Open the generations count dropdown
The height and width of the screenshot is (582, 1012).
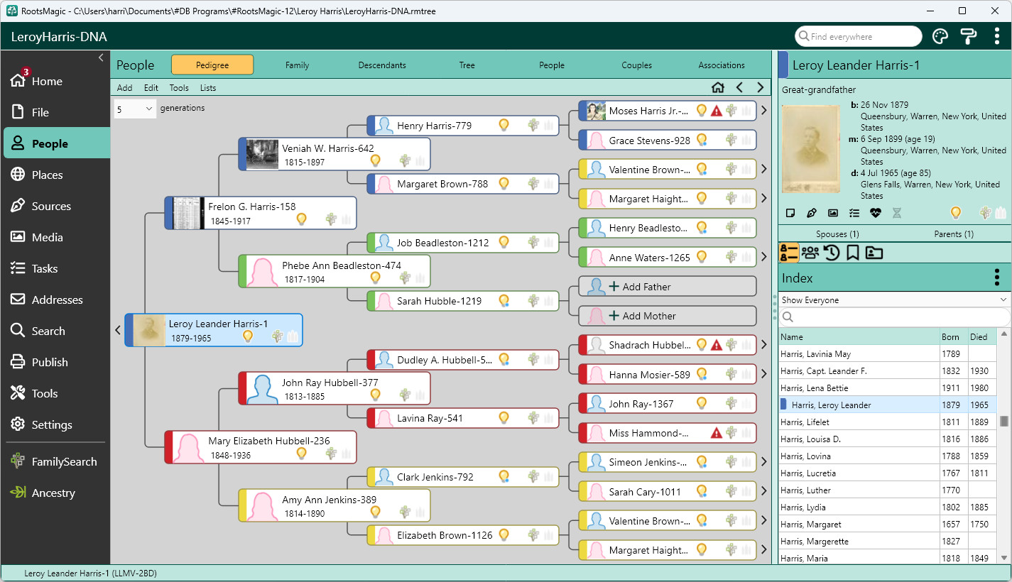click(135, 109)
